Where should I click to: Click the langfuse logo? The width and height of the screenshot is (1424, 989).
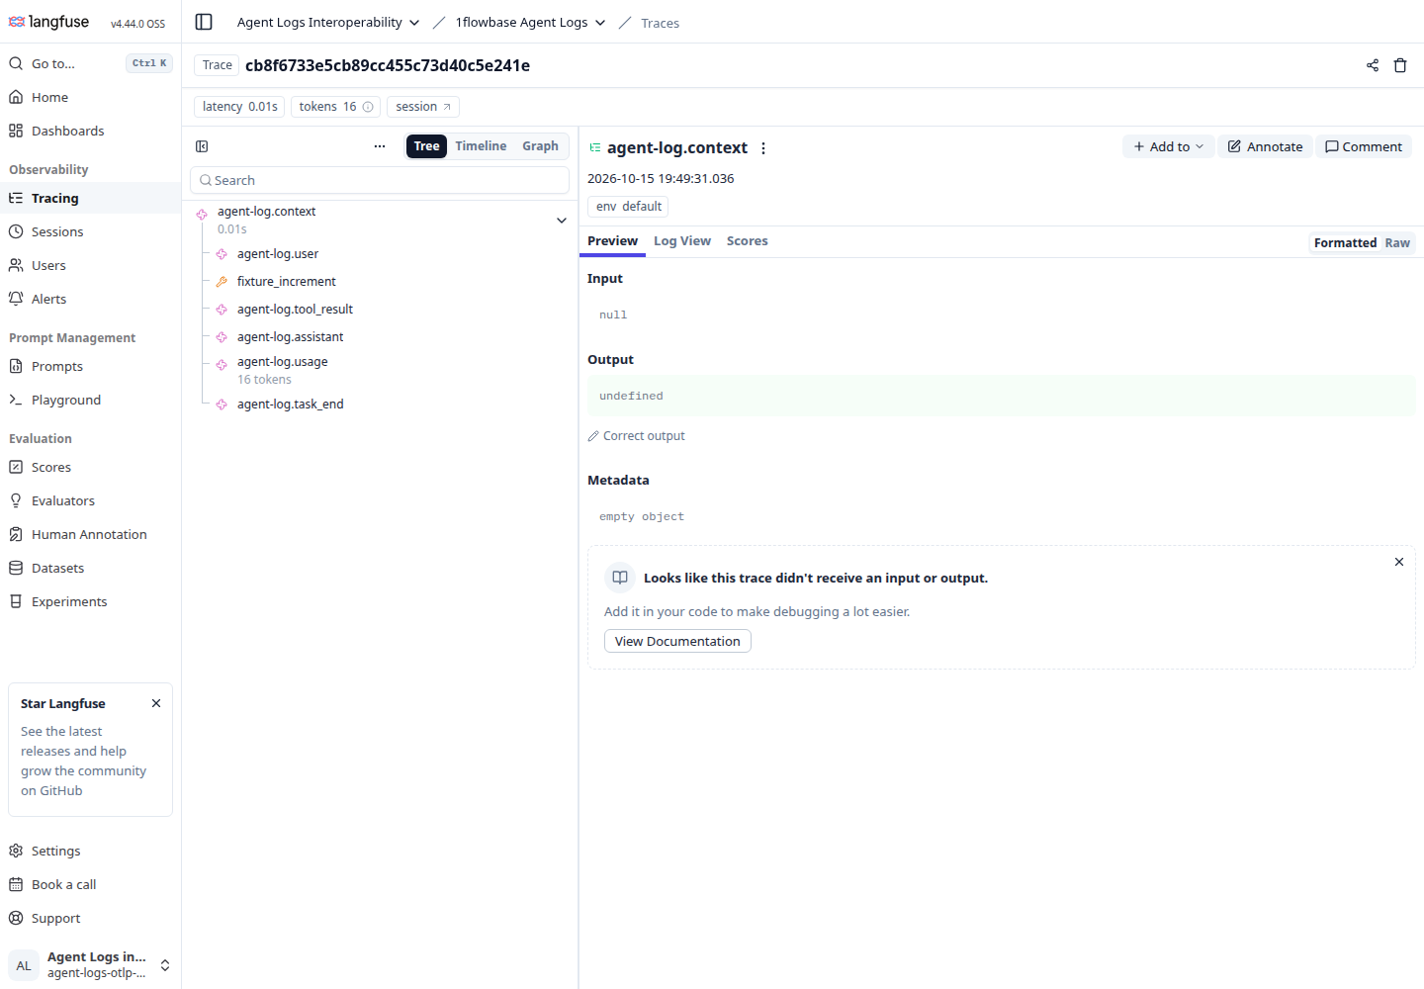48,22
